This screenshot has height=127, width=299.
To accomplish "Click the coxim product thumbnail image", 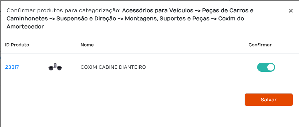I will pos(55,67).
